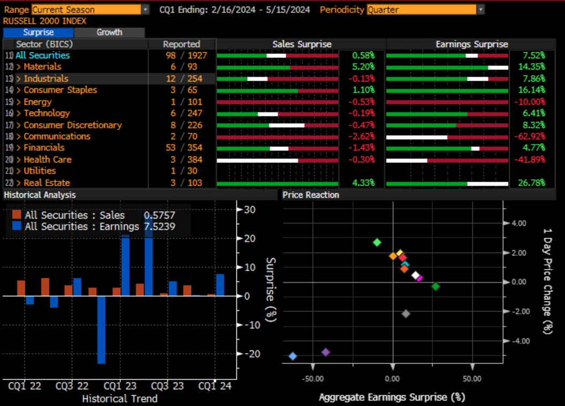This screenshot has width=565, height=406.
Task: Select the Current Season range field
Action: point(87,10)
